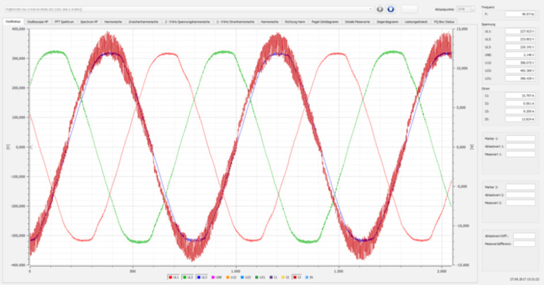Toggle the UL2 trace in legend
The width and height of the screenshot is (544, 285).
click(x=190, y=276)
